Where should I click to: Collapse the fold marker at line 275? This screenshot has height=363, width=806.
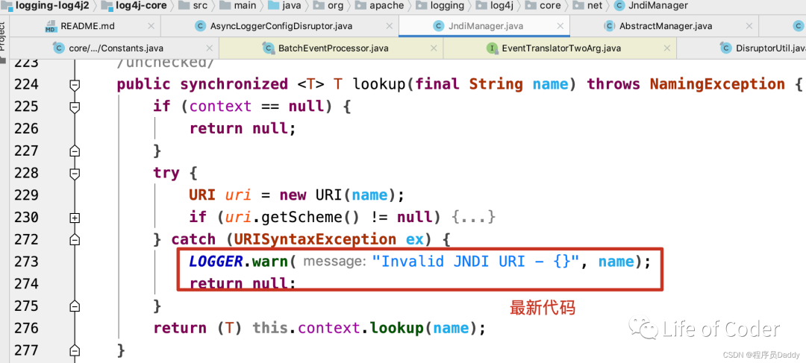point(75,306)
